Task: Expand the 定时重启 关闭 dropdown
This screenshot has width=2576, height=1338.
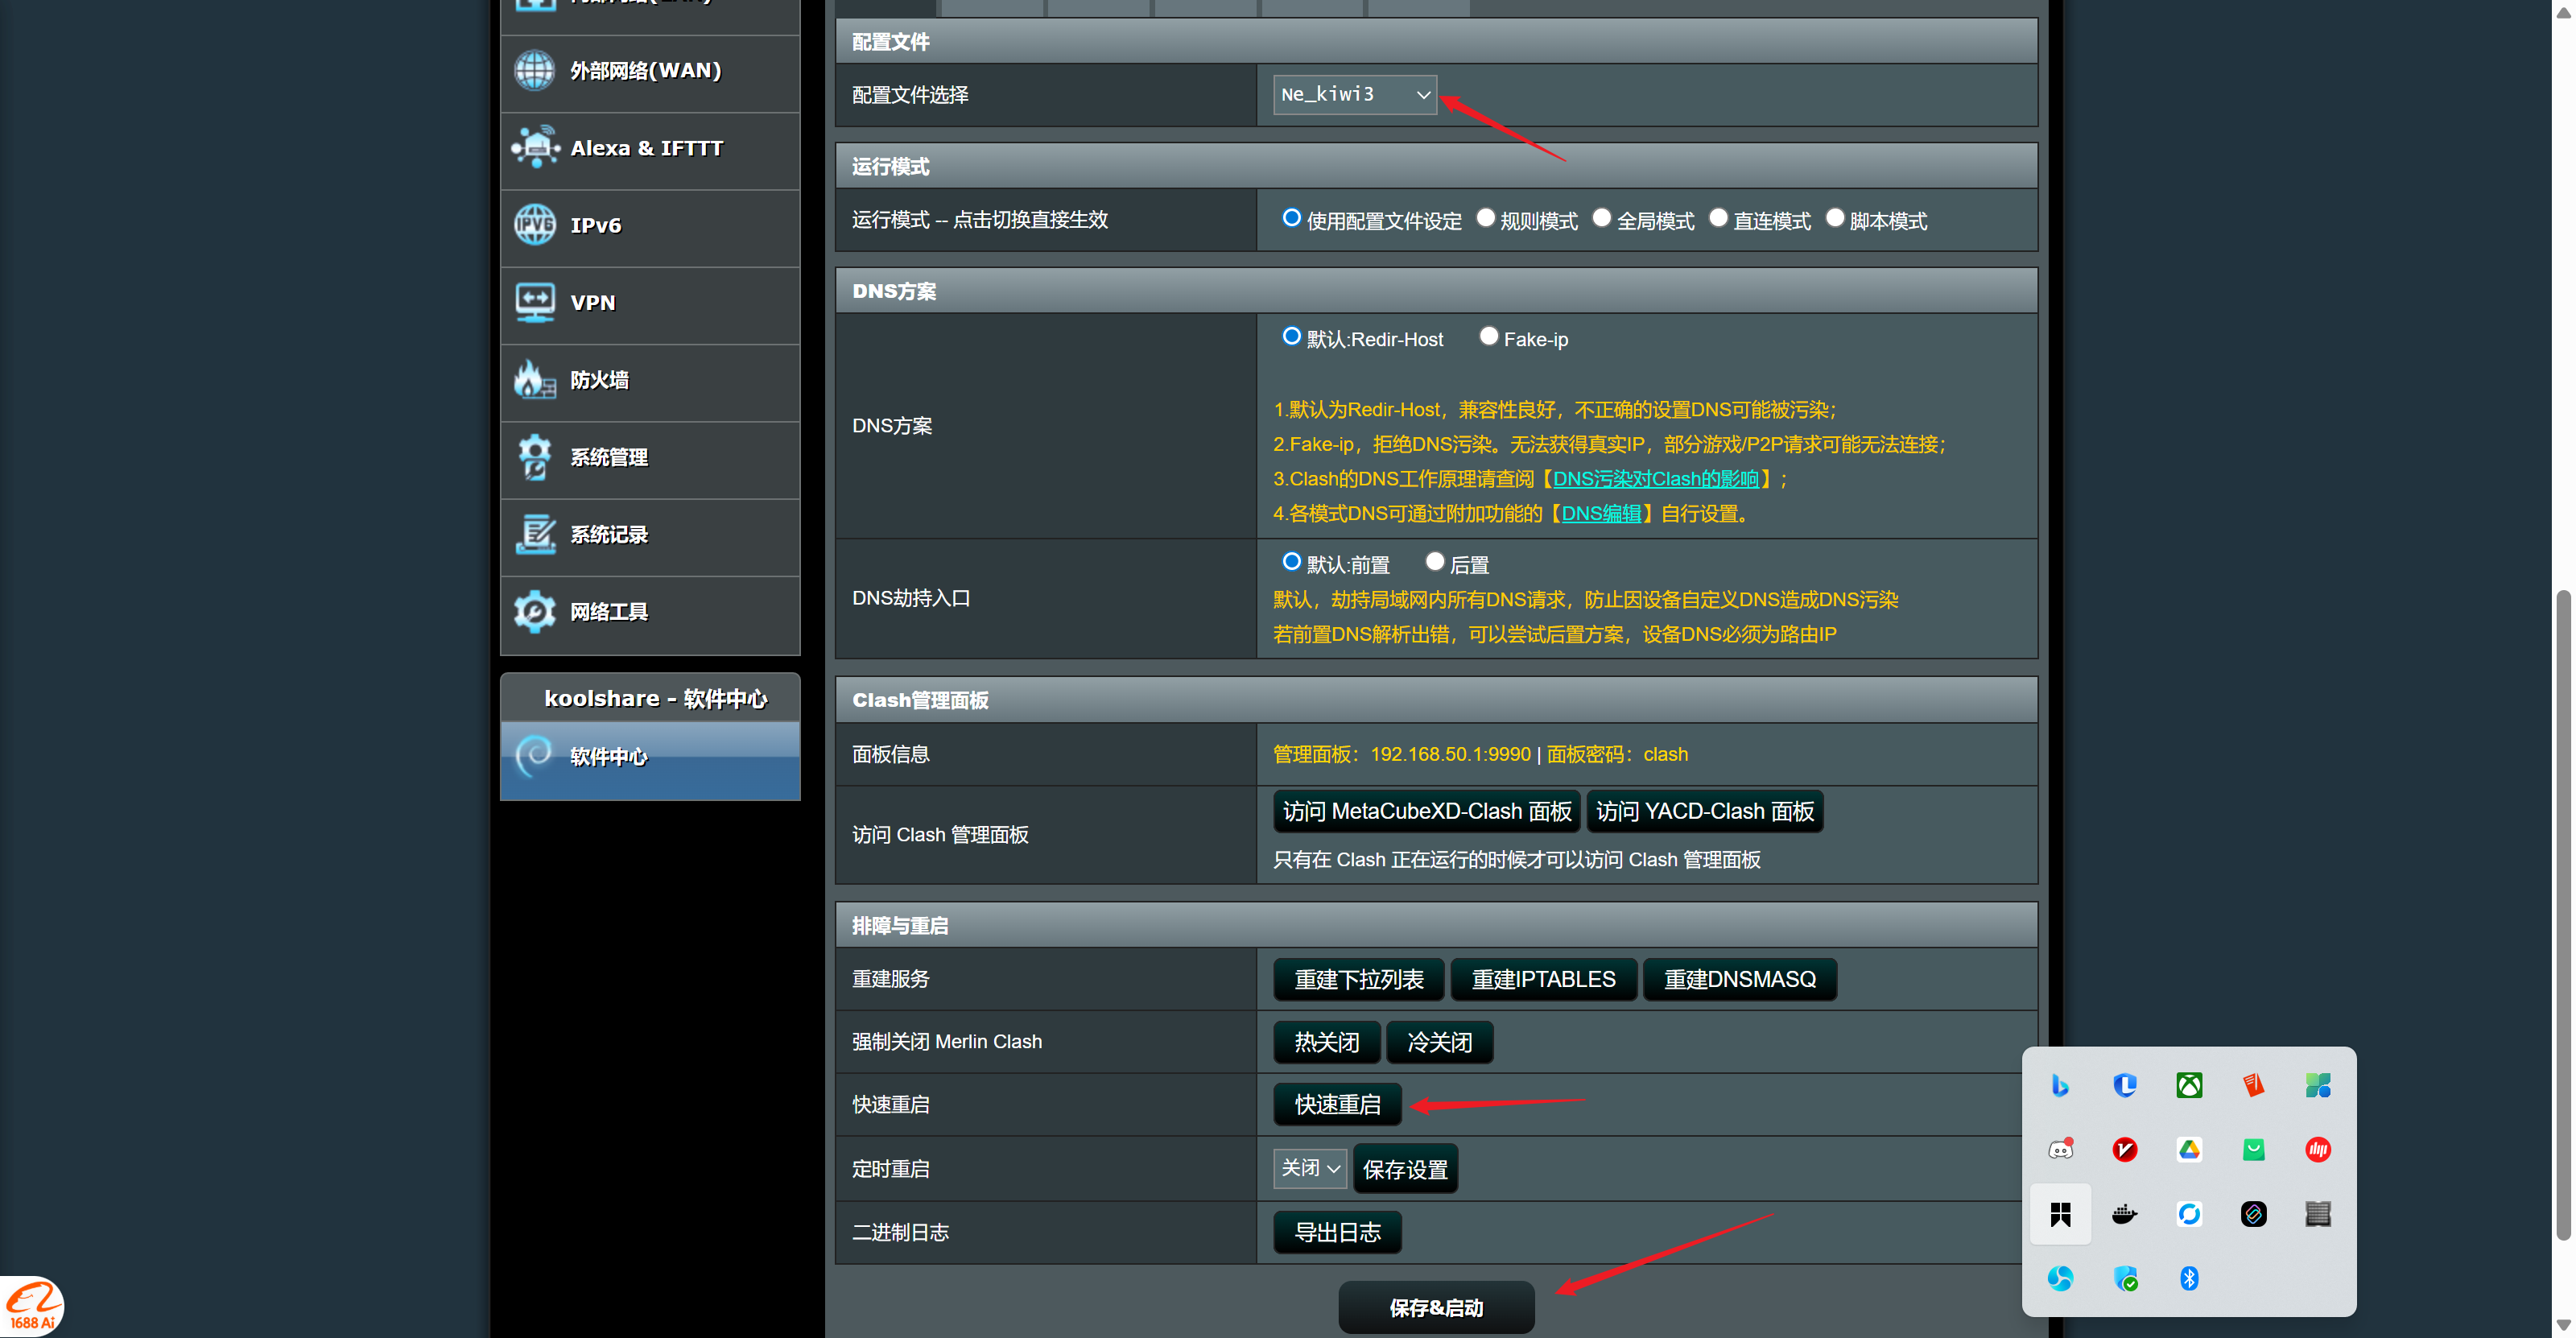Action: [x=1309, y=1168]
